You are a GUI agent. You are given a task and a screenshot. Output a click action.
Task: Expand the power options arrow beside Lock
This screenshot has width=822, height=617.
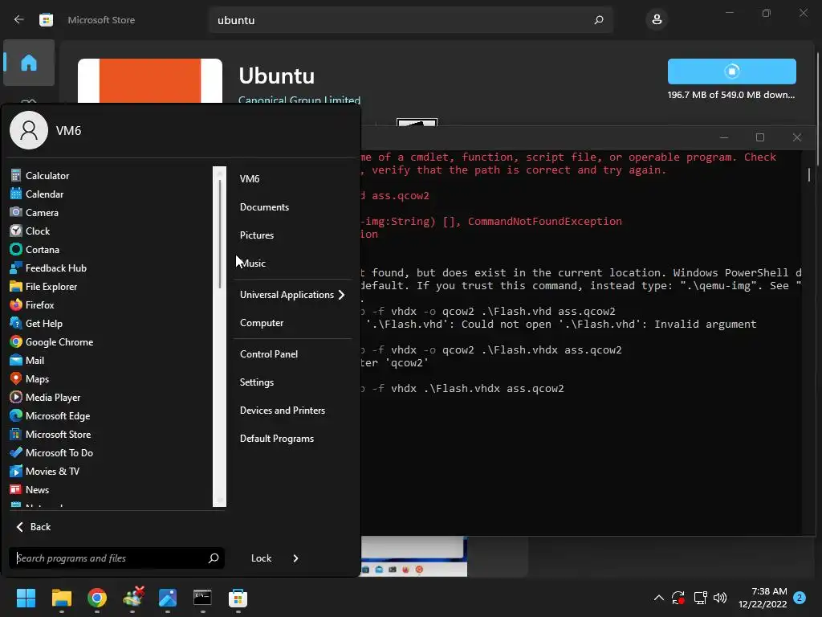pos(295,558)
